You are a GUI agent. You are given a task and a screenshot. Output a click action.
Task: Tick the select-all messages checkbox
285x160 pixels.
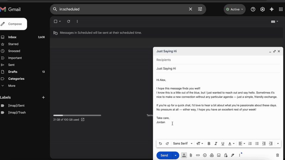coord(55,21)
